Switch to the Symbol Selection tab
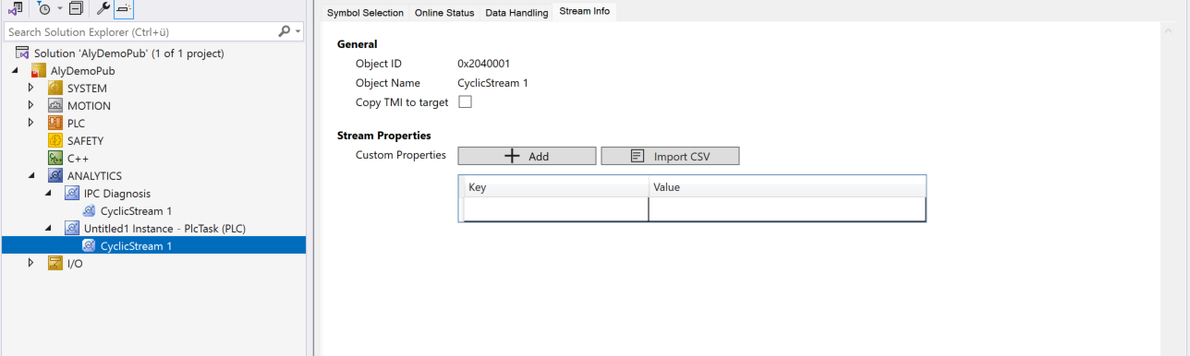1190x356 pixels. [365, 13]
